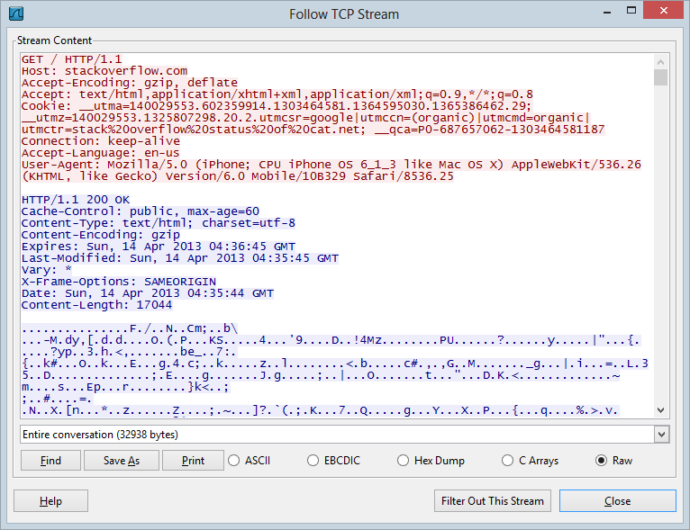This screenshot has width=690, height=530.
Task: Click the 'Last-Modified' header line
Action: (x=180, y=258)
